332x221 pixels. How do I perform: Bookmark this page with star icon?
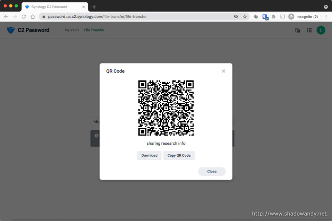point(245,17)
